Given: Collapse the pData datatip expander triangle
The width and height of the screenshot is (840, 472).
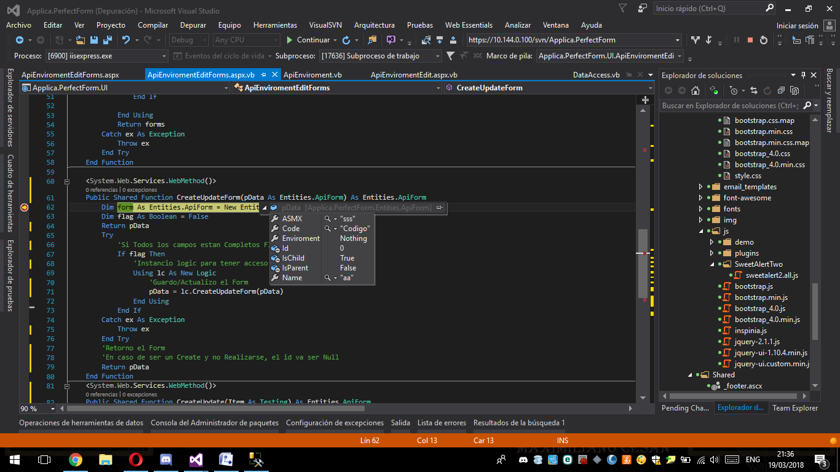Looking at the screenshot, I should 265,208.
